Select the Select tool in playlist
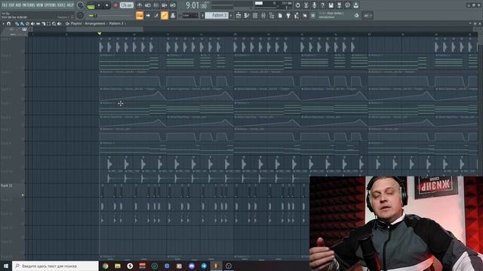This screenshot has width=483, height=271. tap(48, 23)
